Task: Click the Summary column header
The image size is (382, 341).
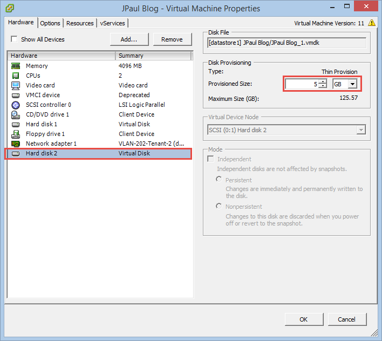Action: (153, 56)
